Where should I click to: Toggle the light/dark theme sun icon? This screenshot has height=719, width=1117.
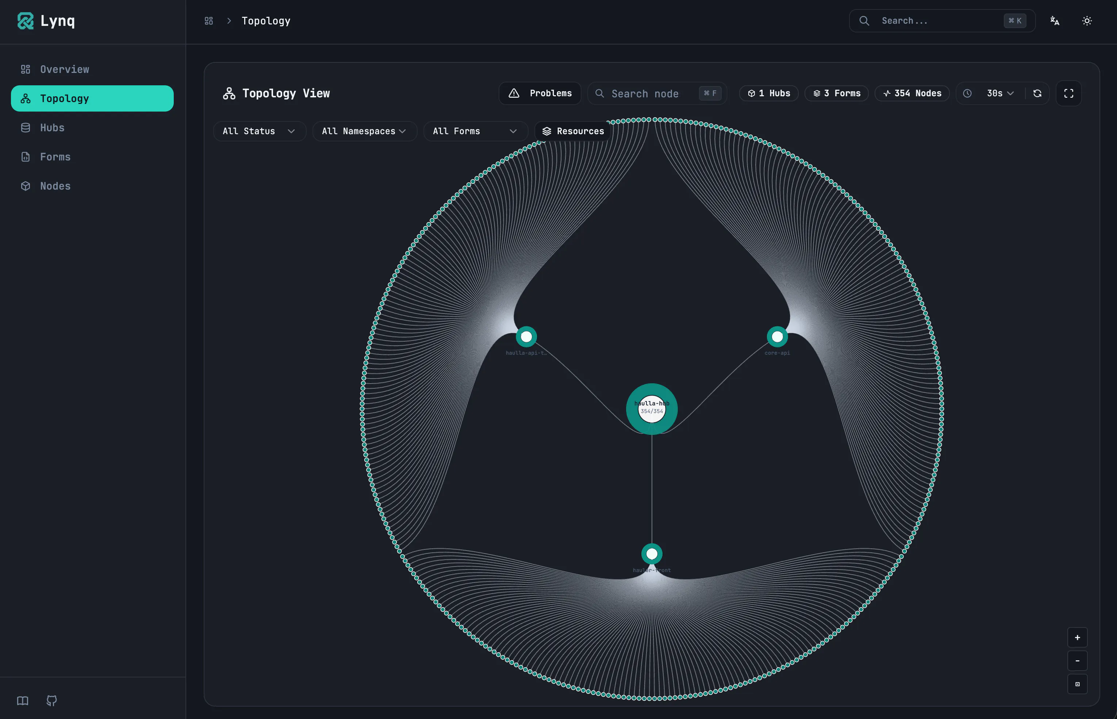1087,20
